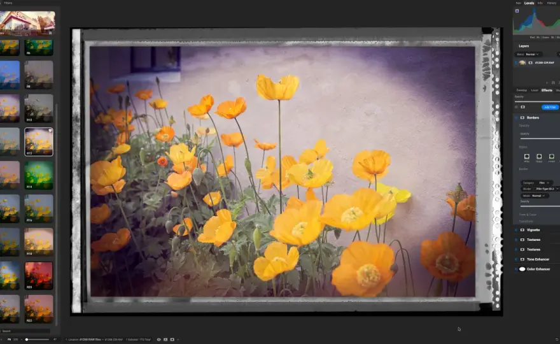
Task: Open the Effects tab
Action: pyautogui.click(x=547, y=90)
